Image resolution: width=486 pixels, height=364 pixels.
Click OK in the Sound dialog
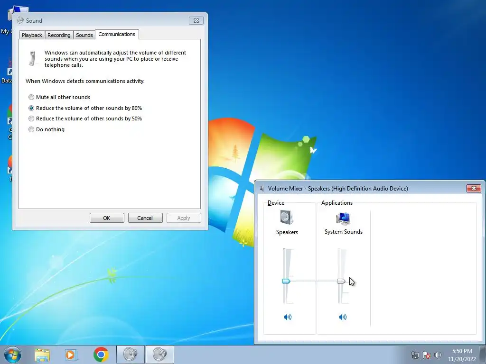tap(107, 218)
